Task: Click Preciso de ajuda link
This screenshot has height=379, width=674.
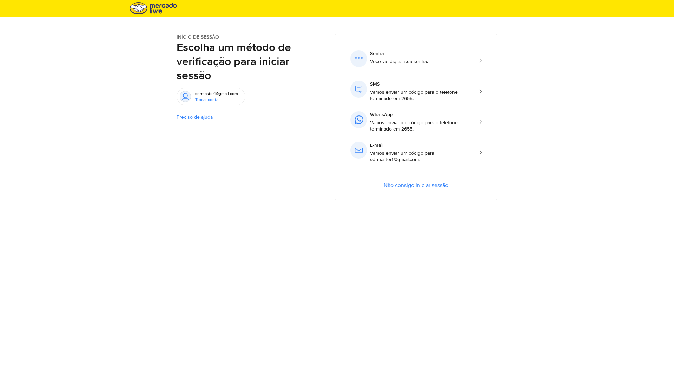Action: click(x=194, y=117)
